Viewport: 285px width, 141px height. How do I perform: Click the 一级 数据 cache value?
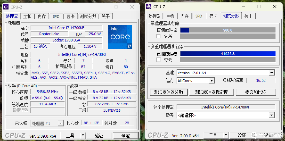(112, 92)
